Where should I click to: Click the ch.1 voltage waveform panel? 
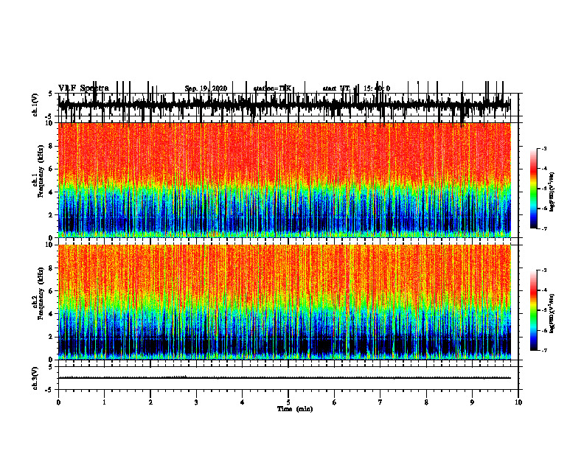pos(288,105)
